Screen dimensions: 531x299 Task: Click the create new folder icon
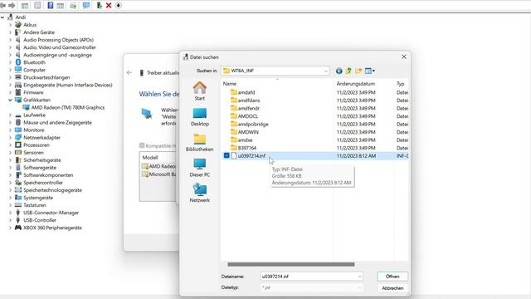pyautogui.click(x=358, y=71)
